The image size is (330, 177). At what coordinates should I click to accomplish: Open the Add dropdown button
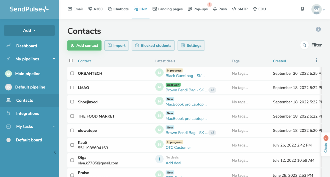29,30
